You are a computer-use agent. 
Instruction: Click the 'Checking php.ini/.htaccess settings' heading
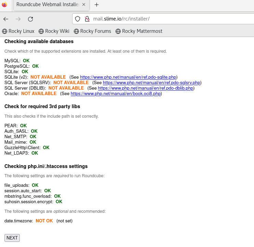coord(46,166)
